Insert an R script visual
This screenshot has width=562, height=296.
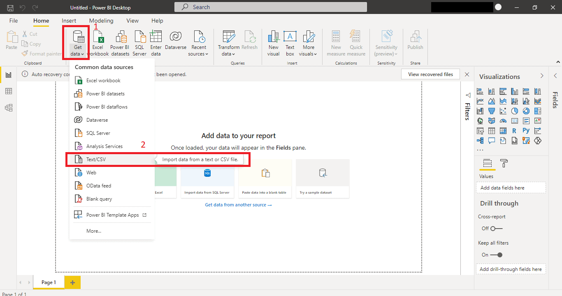[x=514, y=130]
